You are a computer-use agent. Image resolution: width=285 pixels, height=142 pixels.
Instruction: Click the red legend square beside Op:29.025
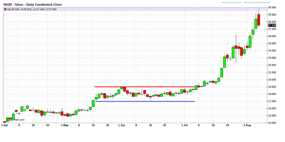(x=5, y=9)
